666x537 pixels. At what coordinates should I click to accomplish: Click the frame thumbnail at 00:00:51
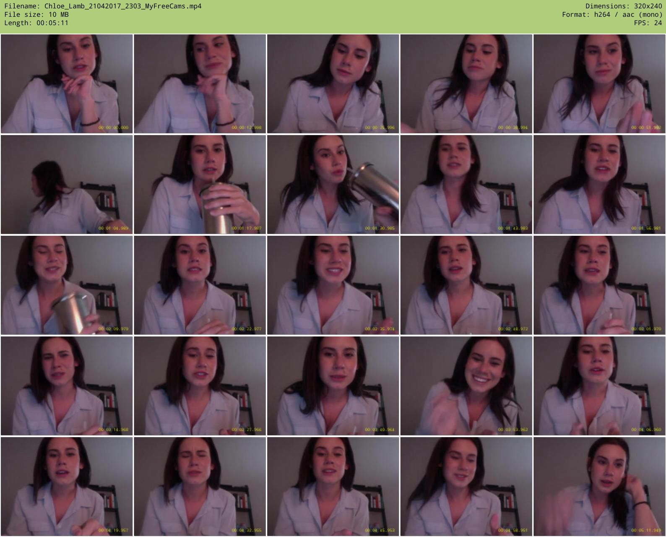point(599,84)
